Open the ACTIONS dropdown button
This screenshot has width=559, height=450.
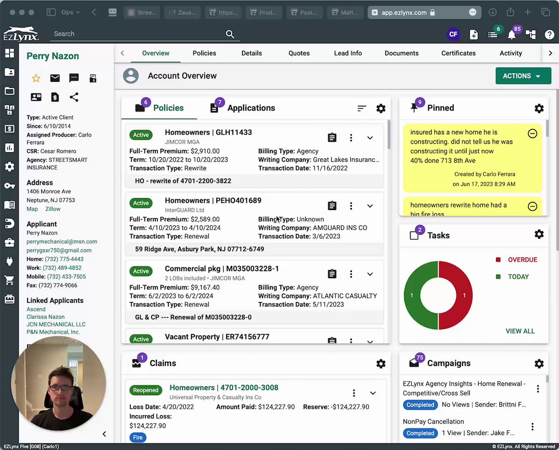tap(523, 76)
